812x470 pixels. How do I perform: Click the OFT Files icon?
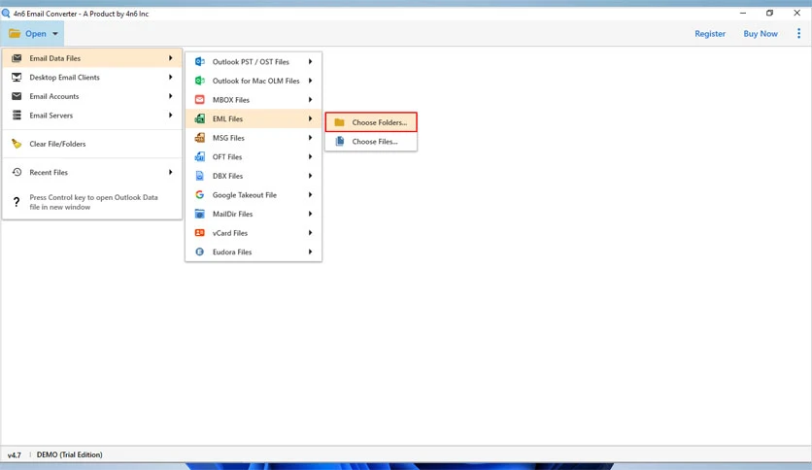(199, 157)
